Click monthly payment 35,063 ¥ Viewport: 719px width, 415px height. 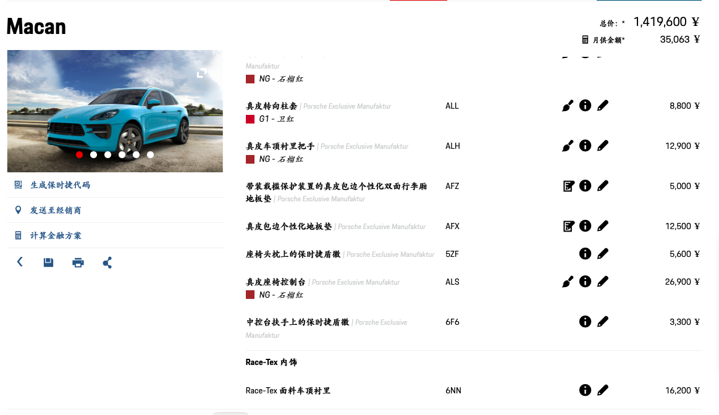[x=679, y=40]
